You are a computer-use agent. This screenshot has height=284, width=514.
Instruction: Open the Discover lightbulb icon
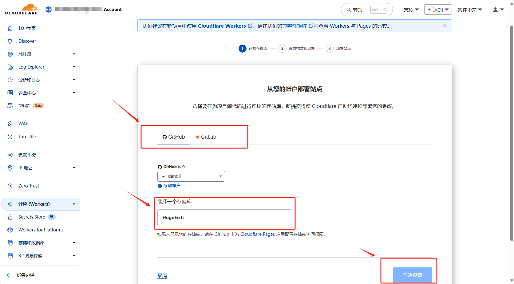tap(10, 41)
